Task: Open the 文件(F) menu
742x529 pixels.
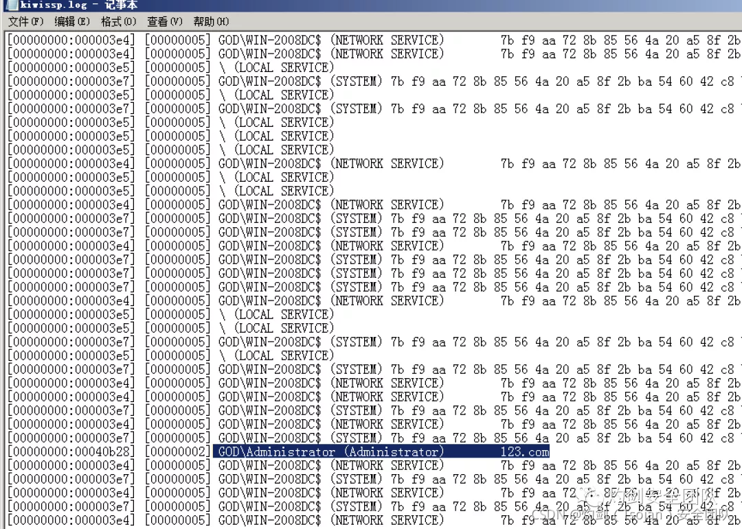Action: click(26, 21)
